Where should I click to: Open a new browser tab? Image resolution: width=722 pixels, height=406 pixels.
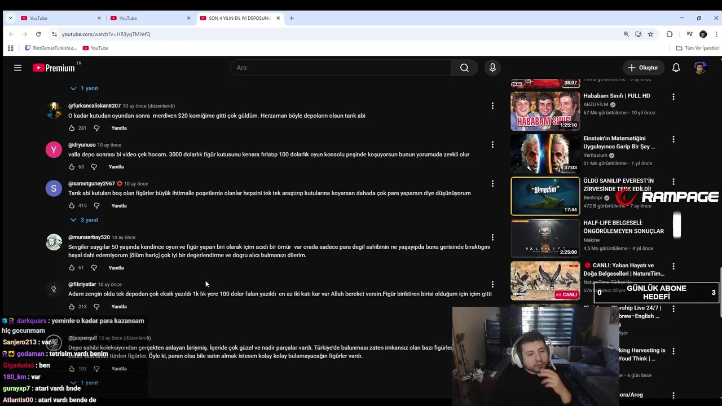(x=292, y=18)
